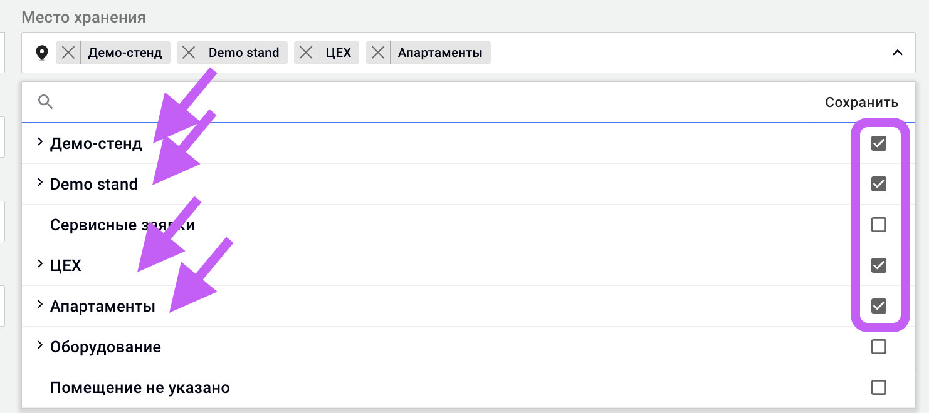This screenshot has width=929, height=413.
Task: Remove the ЦЕХ tag
Action: (306, 53)
